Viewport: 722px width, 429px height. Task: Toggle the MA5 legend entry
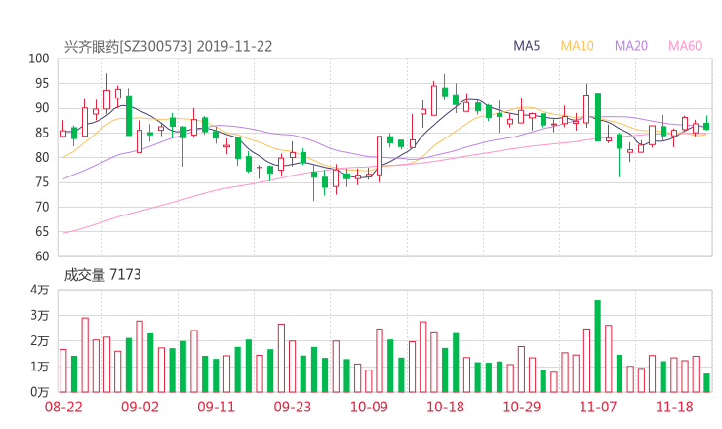tap(530, 45)
